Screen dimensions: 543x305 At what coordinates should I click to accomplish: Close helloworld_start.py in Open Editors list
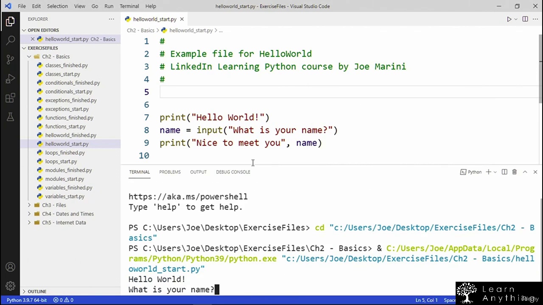point(33,39)
